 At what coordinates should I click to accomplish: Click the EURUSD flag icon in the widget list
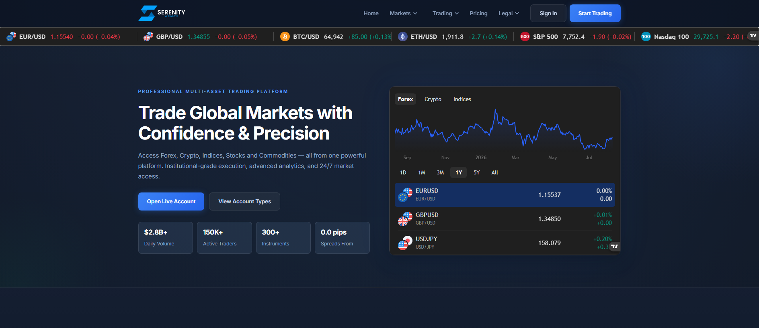(405, 195)
